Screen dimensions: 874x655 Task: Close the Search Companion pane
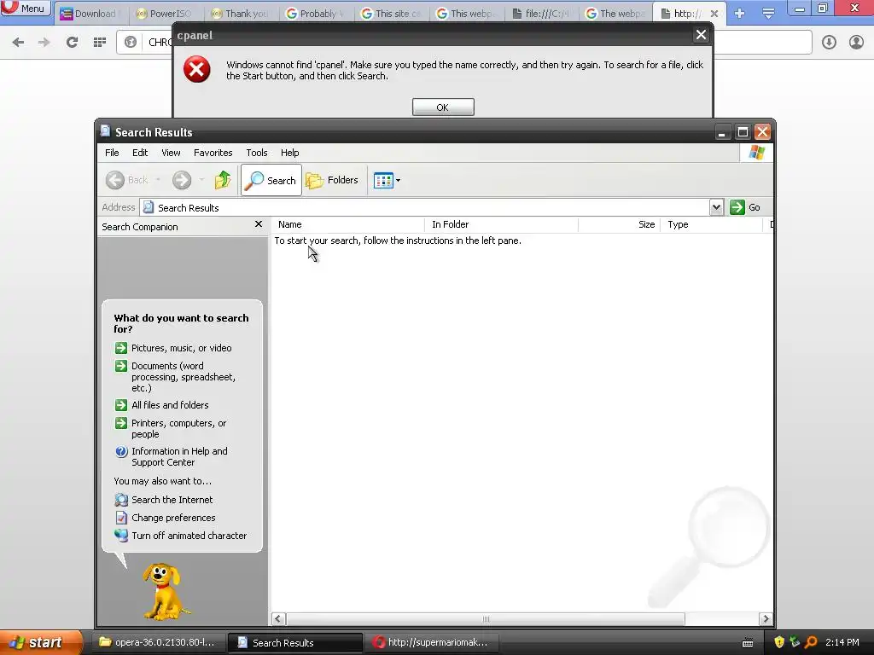(x=258, y=224)
